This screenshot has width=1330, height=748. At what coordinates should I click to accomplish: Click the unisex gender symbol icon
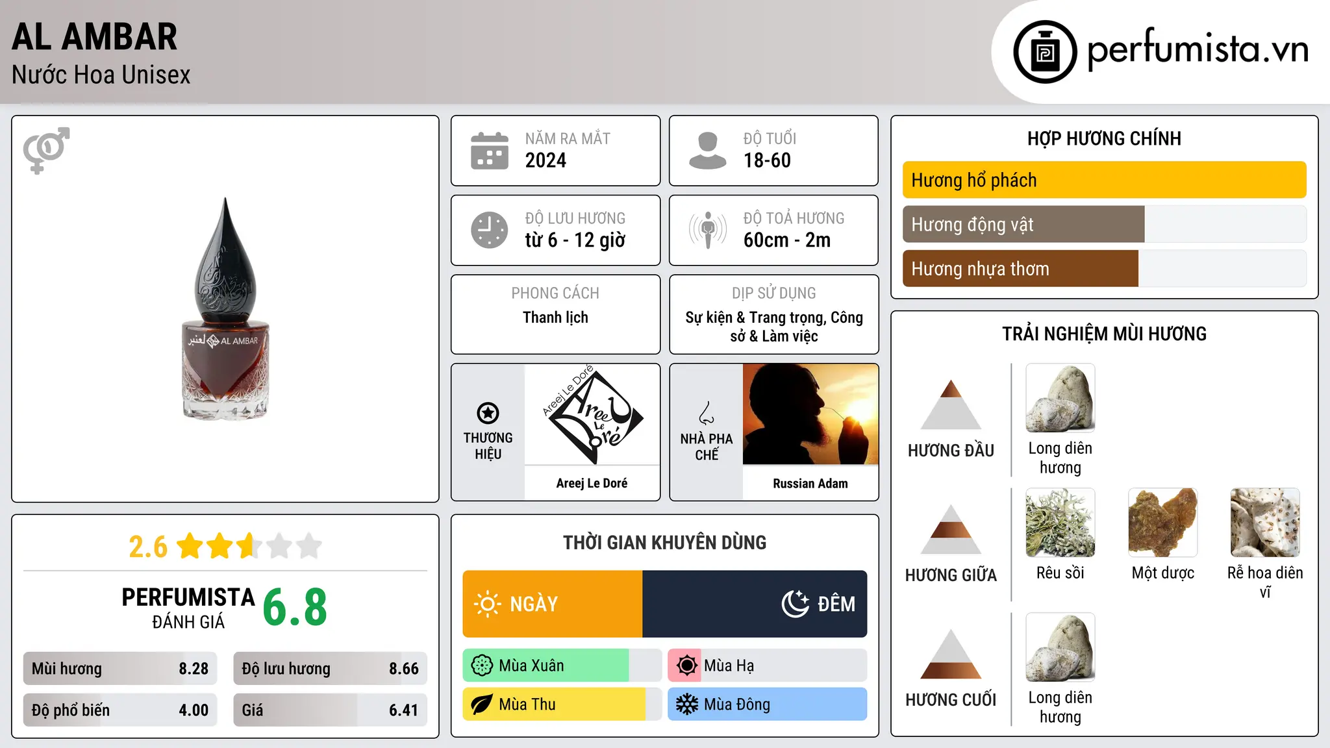(46, 150)
